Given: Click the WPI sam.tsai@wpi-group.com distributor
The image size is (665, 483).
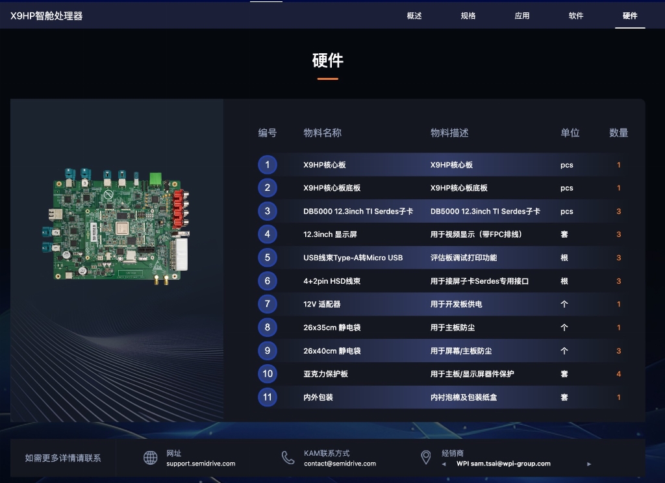Looking at the screenshot, I should [503, 464].
